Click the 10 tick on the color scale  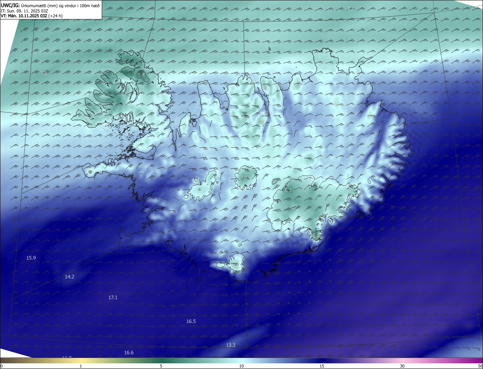coord(241,366)
